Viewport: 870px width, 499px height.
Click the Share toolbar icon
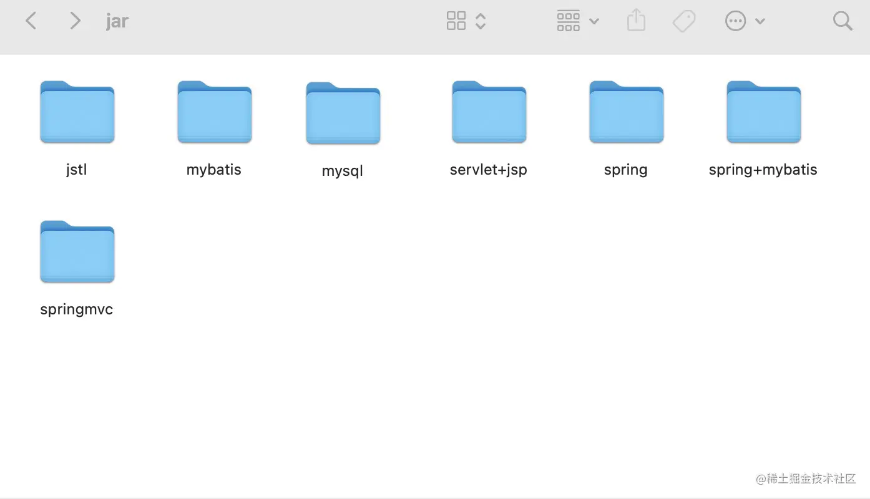[636, 20]
